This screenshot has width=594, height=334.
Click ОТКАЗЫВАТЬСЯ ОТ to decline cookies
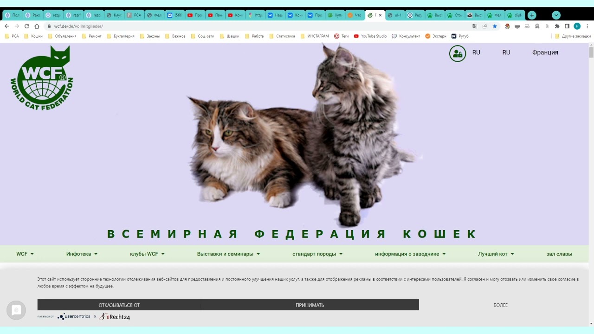[119, 305]
